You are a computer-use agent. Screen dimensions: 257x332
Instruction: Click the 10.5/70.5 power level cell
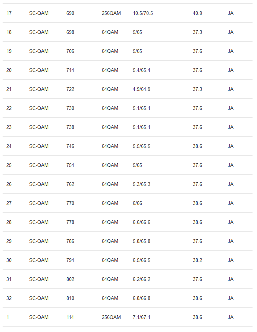pos(143,13)
